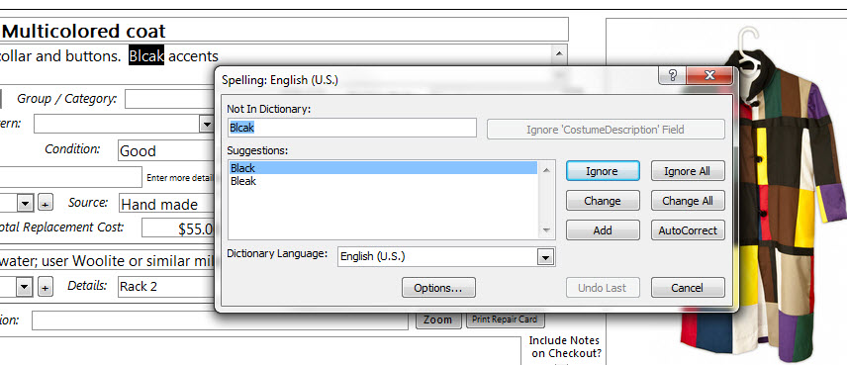Click the washing instructions text field
This screenshot has width=847, height=365.
[108, 261]
